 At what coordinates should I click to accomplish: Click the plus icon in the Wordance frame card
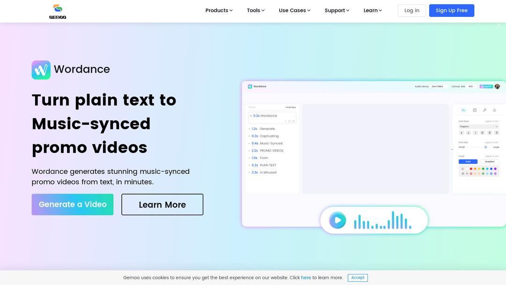tap(286, 121)
